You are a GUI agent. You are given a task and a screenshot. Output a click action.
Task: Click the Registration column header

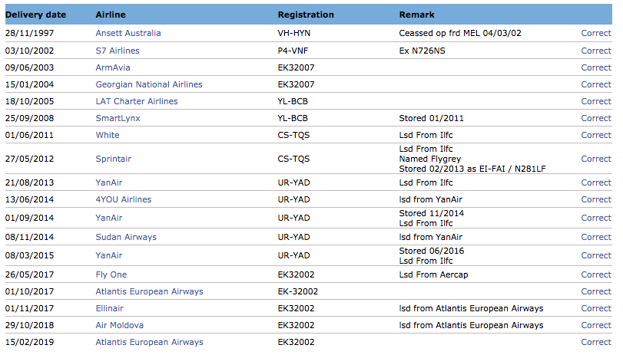tap(306, 15)
